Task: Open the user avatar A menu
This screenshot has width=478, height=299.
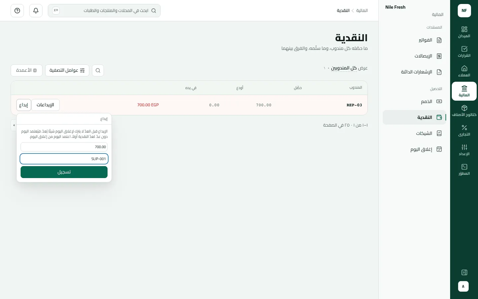Action: (463, 286)
